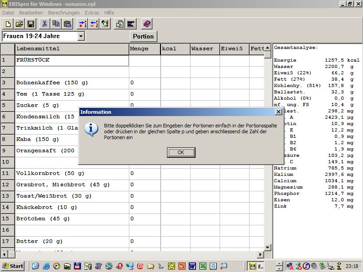Click the Portion button
The image size is (363, 272).
(x=143, y=37)
